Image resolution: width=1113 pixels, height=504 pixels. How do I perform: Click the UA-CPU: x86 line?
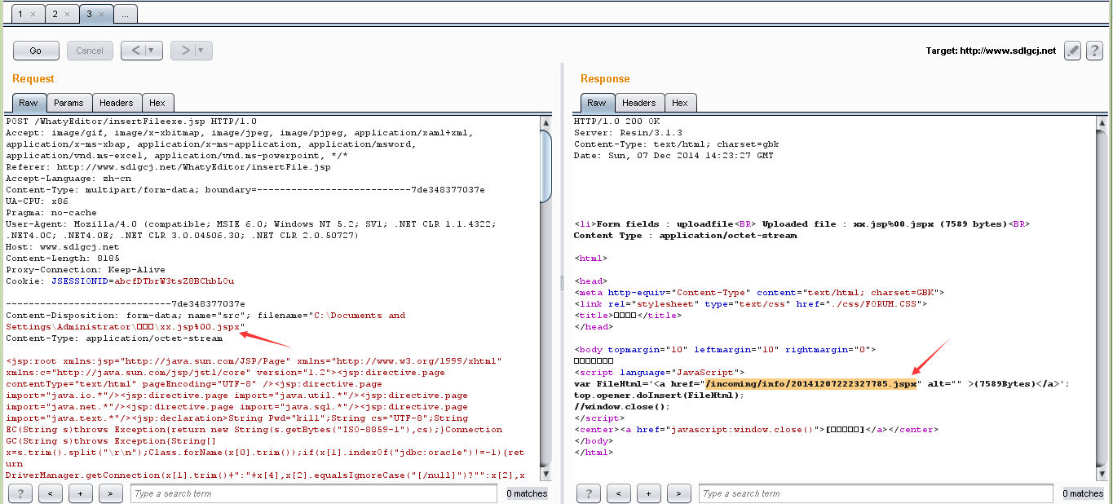coord(37,201)
